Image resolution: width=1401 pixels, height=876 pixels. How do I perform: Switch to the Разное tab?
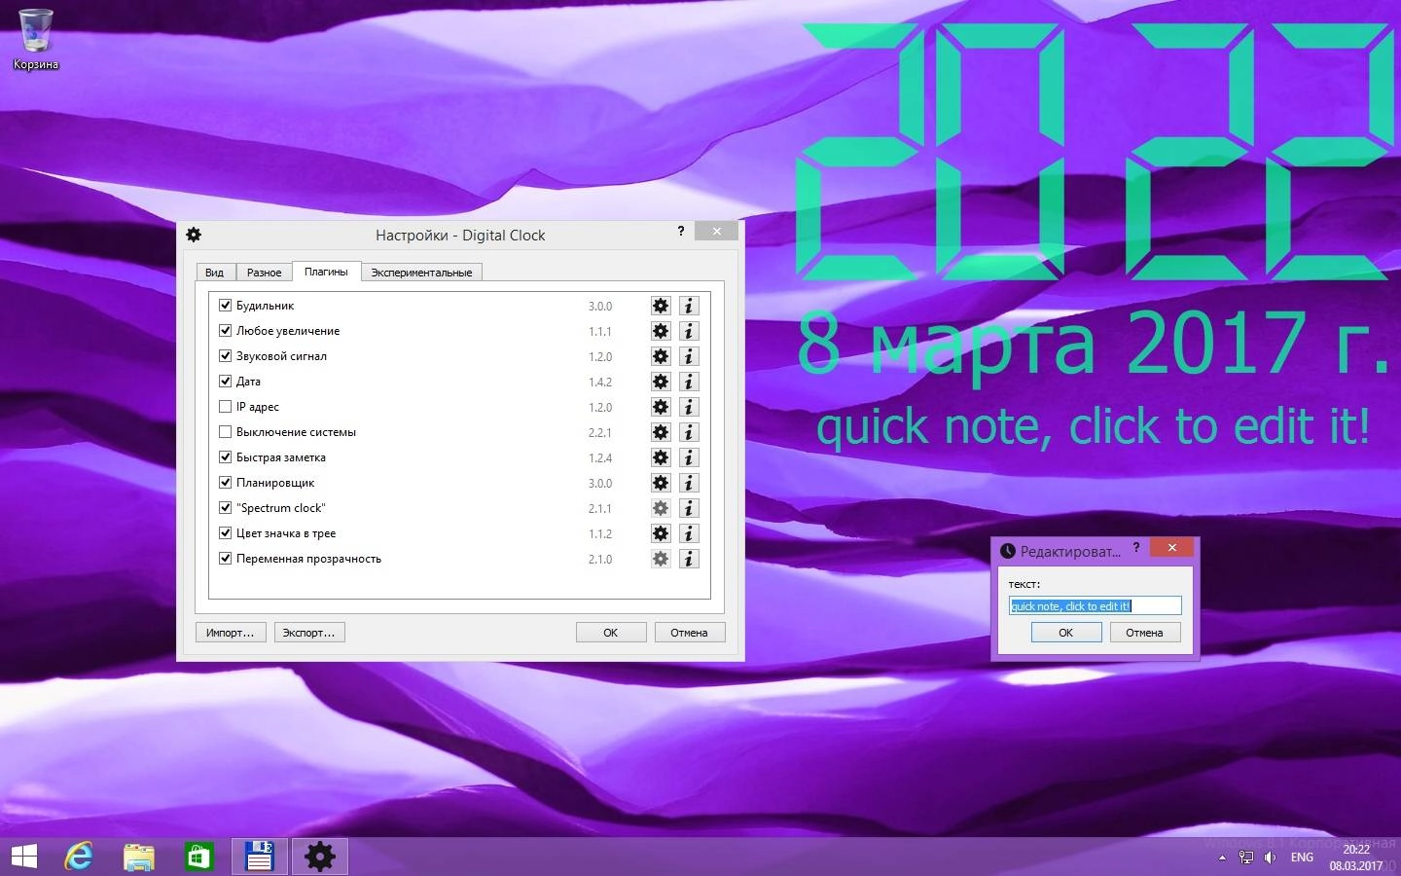264,273
